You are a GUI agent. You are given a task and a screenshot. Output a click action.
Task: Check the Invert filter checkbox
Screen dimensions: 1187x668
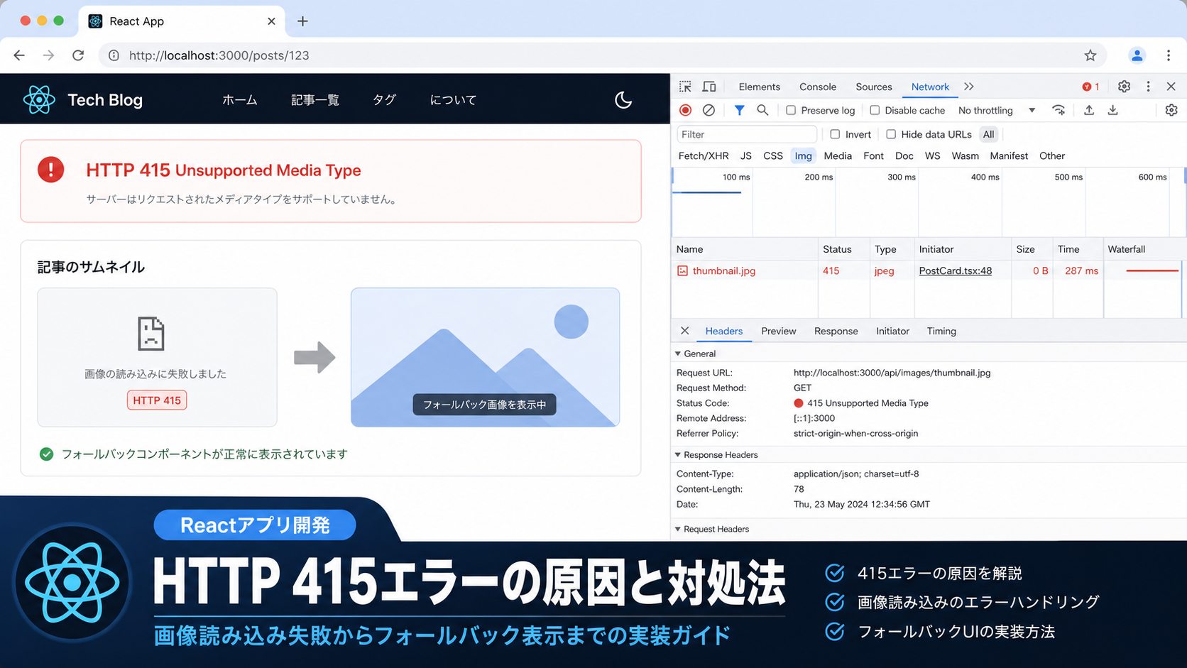(835, 134)
